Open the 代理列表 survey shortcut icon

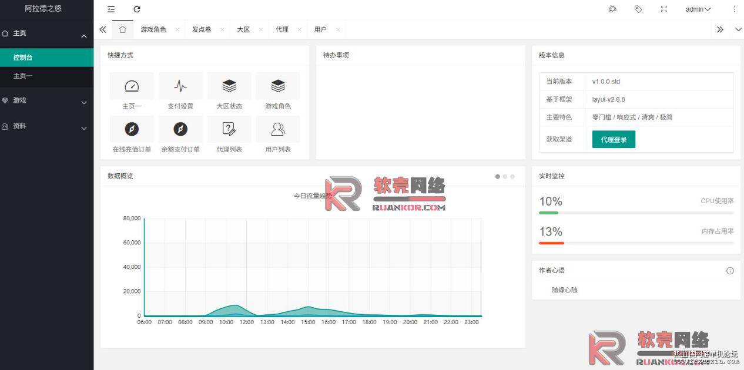coord(229,129)
